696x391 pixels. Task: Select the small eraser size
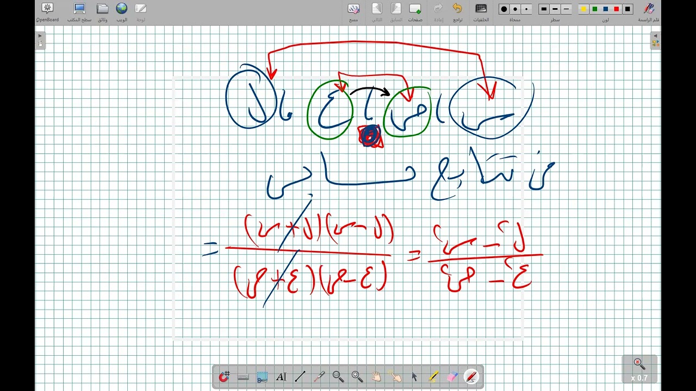pos(526,9)
